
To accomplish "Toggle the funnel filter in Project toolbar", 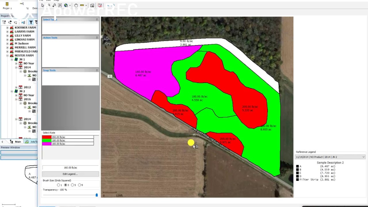I will click(31, 22).
